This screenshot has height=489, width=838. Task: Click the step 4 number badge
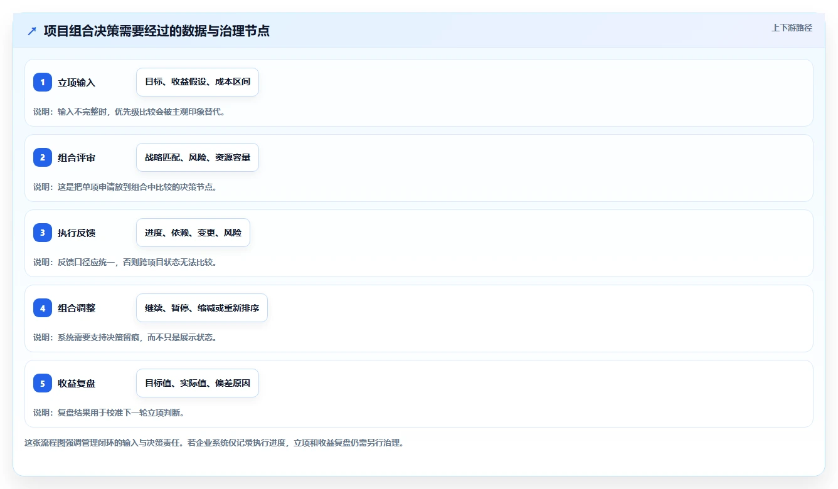point(43,308)
